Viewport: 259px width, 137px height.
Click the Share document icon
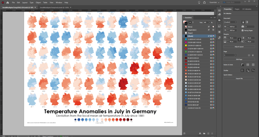(x=204, y=3)
